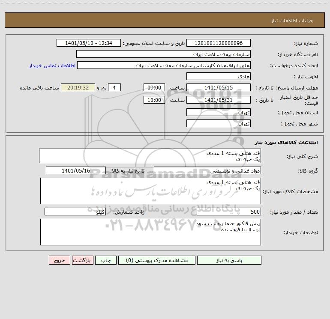Click the buyer organization name field
The height and width of the screenshot is (319, 330).
pos(163,54)
